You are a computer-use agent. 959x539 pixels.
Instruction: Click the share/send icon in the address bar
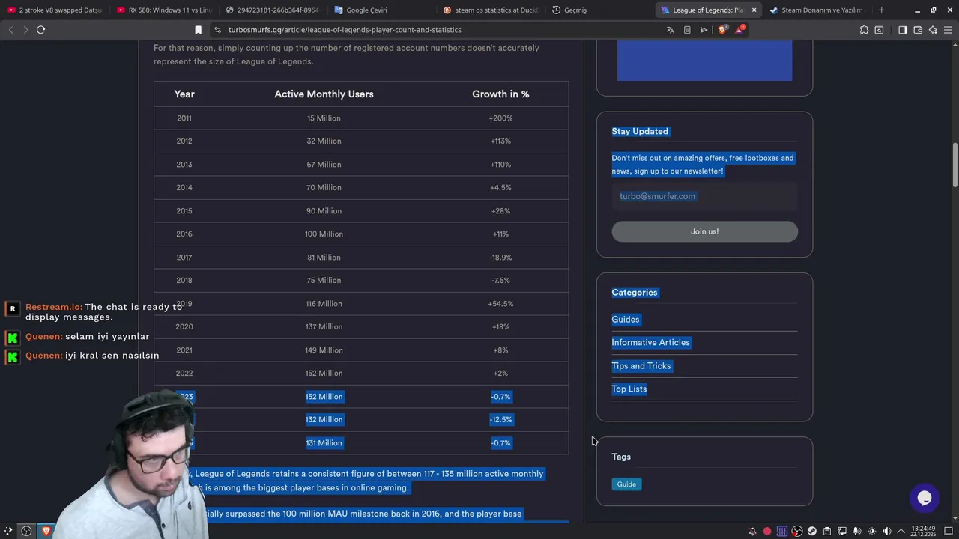coord(704,30)
